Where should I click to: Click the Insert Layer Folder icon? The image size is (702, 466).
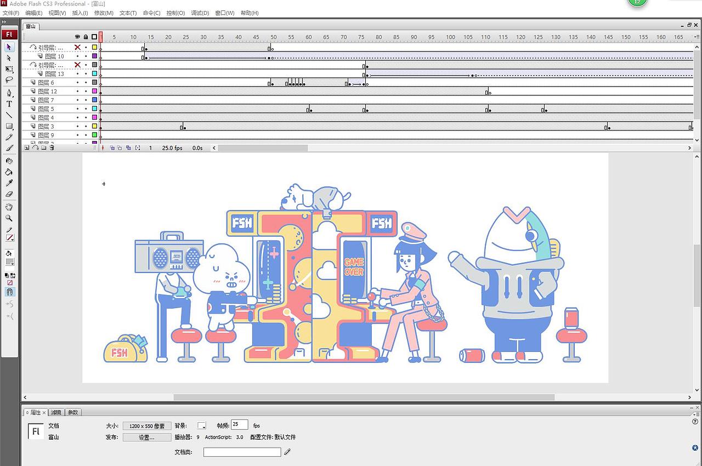43,148
